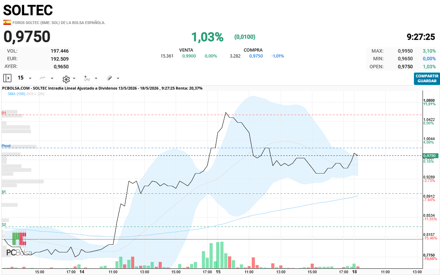
Task: Click the green 0,9750 current price tag on axis
Action: [430, 155]
